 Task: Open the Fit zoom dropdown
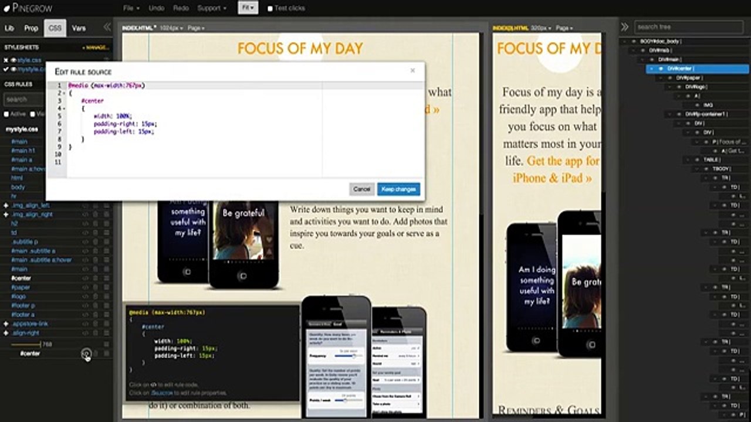coord(248,8)
